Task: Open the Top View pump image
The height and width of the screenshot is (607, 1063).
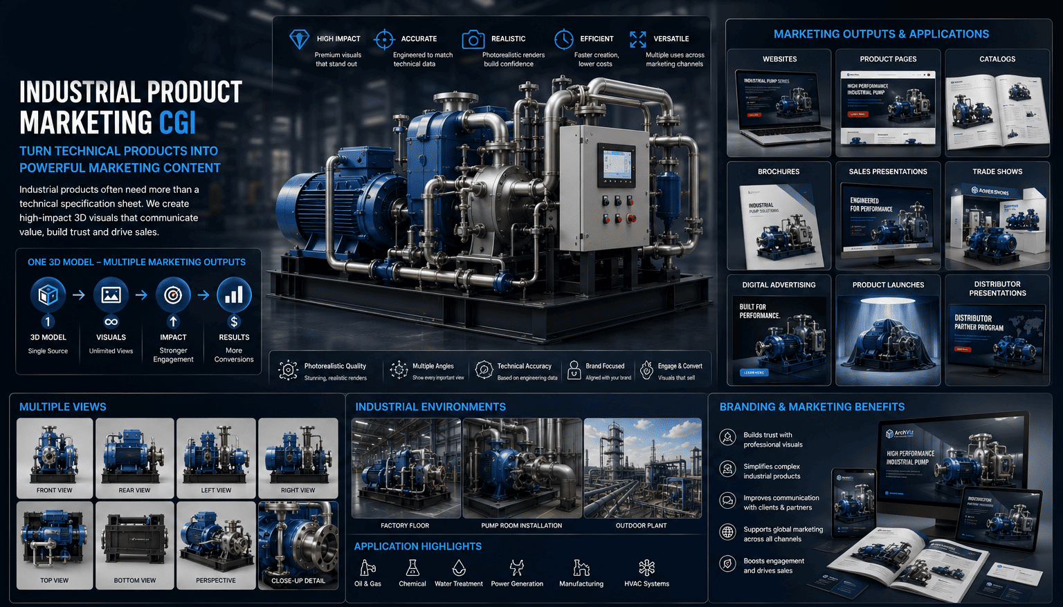Action: point(55,545)
